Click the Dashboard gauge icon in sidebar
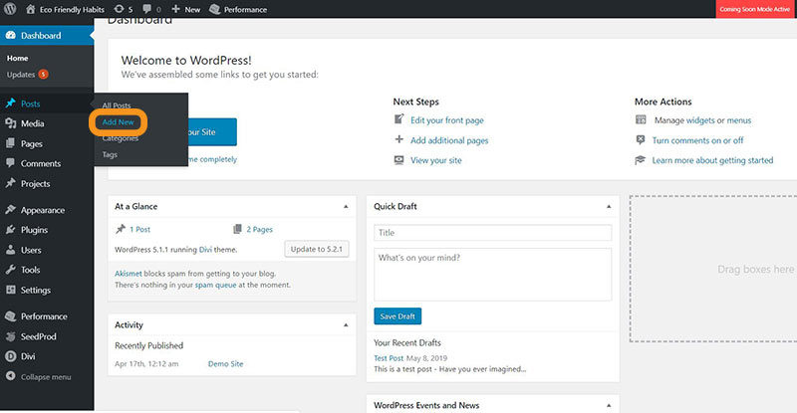 pos(10,35)
